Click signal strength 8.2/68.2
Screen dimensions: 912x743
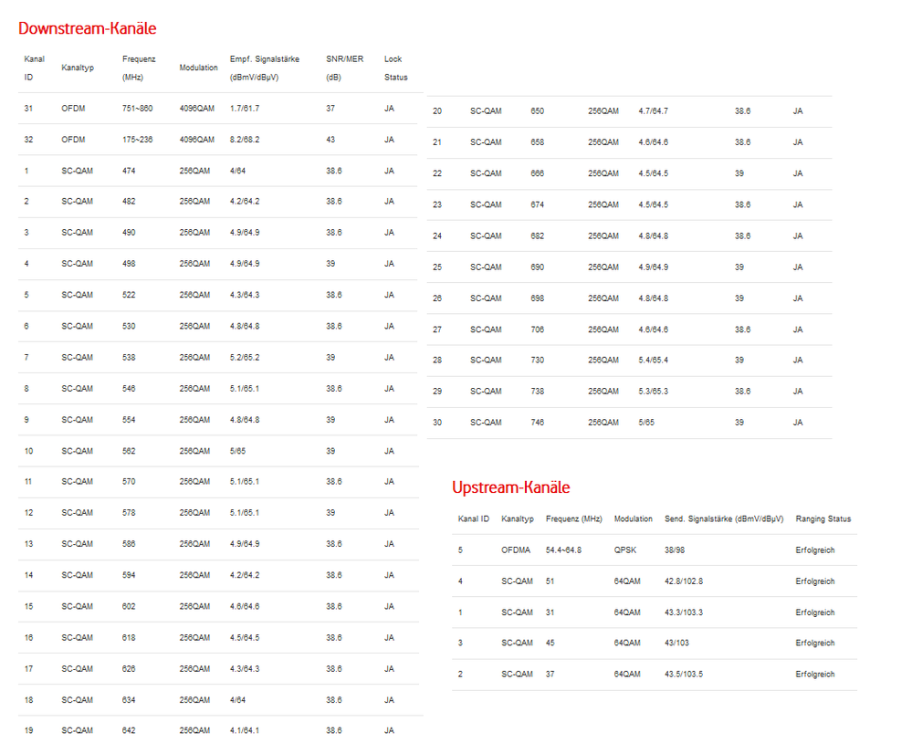(x=245, y=140)
